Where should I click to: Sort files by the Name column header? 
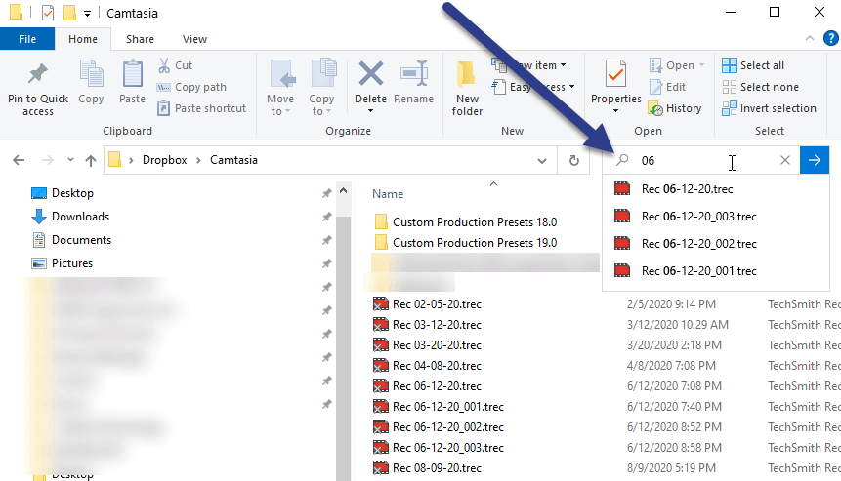[x=388, y=194]
